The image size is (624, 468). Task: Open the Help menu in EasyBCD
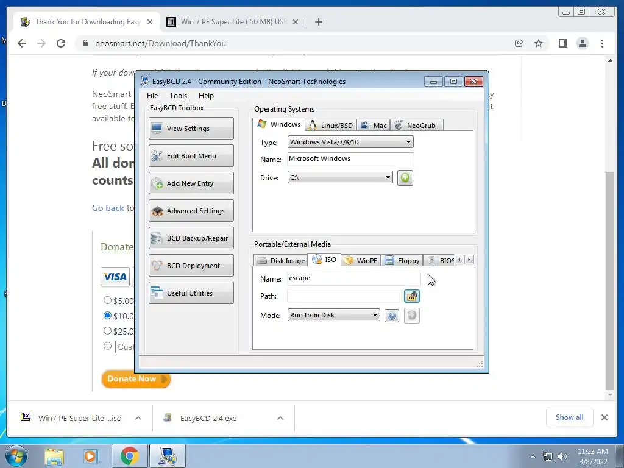click(206, 96)
